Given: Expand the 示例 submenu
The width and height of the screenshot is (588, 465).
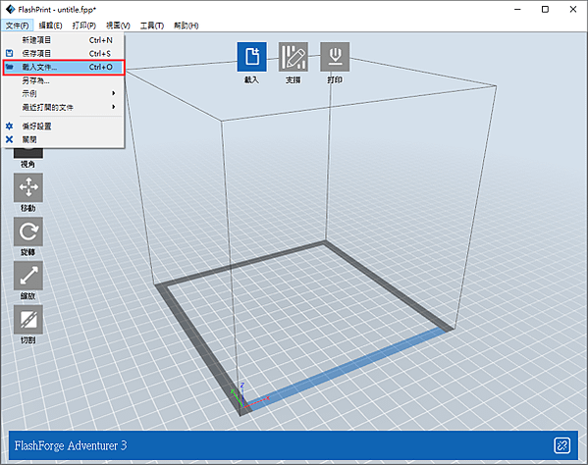Looking at the screenshot, I should click(64, 93).
